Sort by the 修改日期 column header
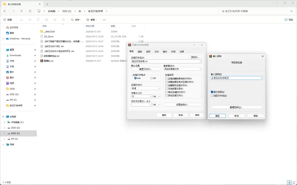 pyautogui.click(x=90, y=26)
